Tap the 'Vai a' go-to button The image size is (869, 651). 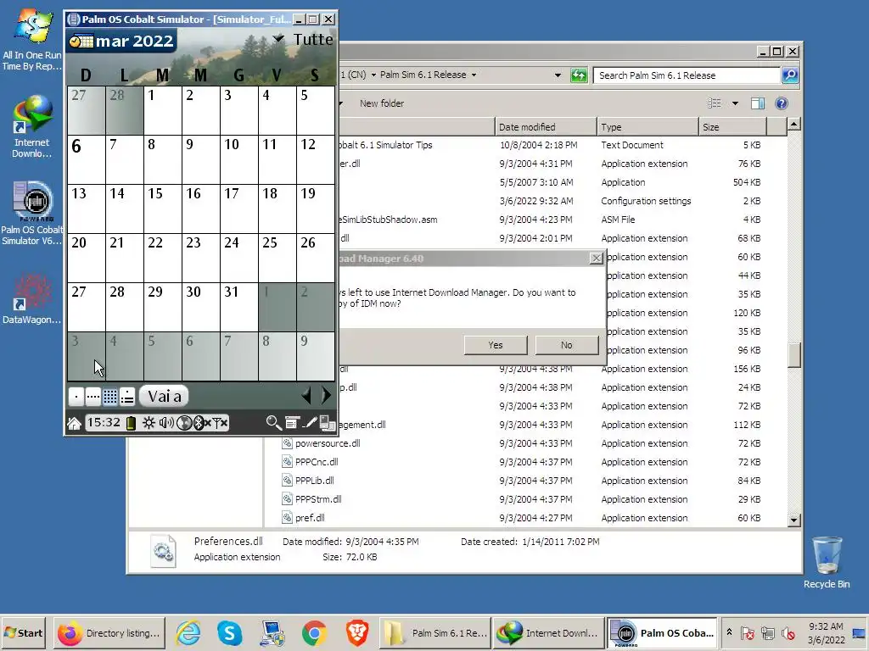click(164, 397)
